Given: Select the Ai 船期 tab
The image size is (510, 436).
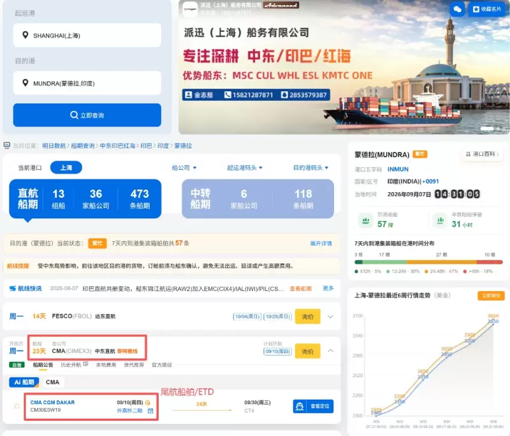Looking at the screenshot, I should click(24, 382).
